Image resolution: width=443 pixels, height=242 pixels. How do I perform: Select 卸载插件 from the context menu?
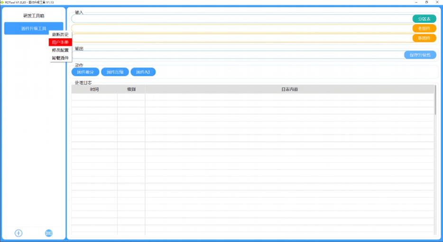pyautogui.click(x=60, y=58)
